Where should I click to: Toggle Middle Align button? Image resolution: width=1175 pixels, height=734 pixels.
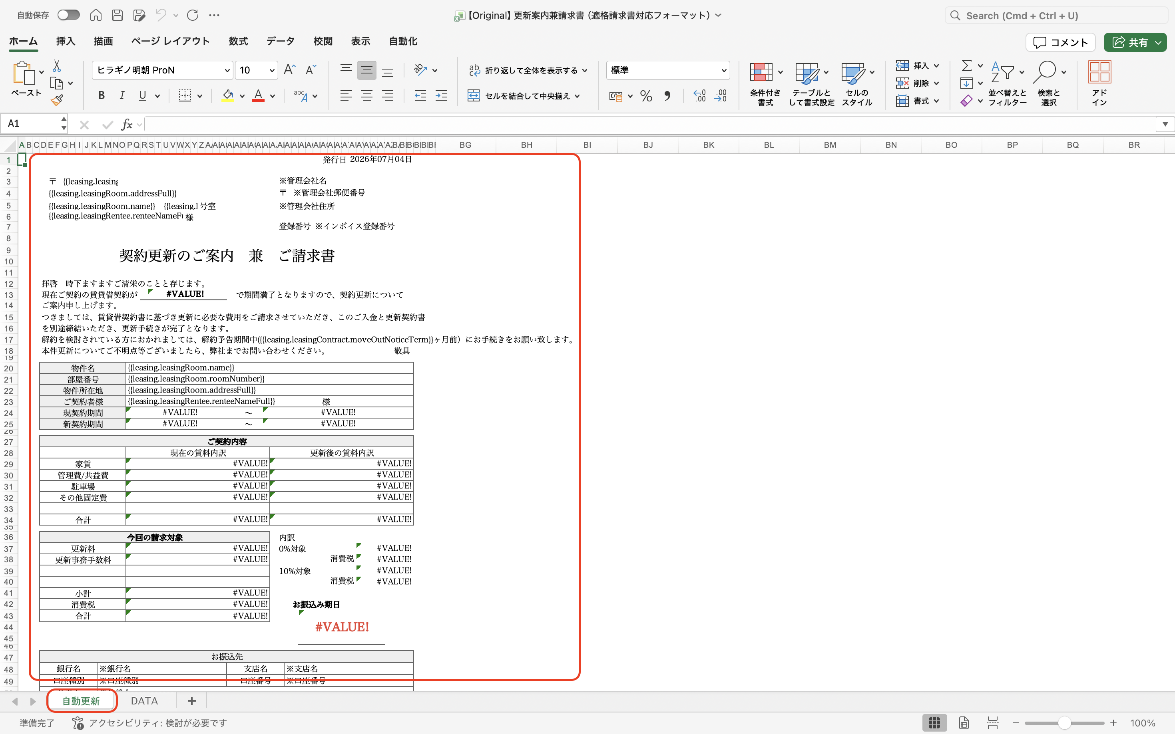click(367, 70)
